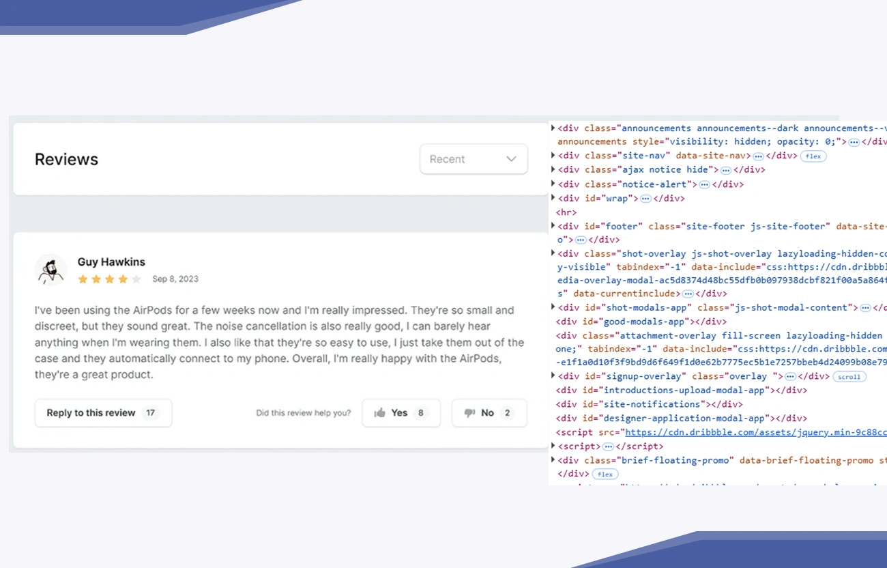Screen dimensions: 887x568
Task: Click the ellipsis inside the wrap div
Action: click(645, 199)
